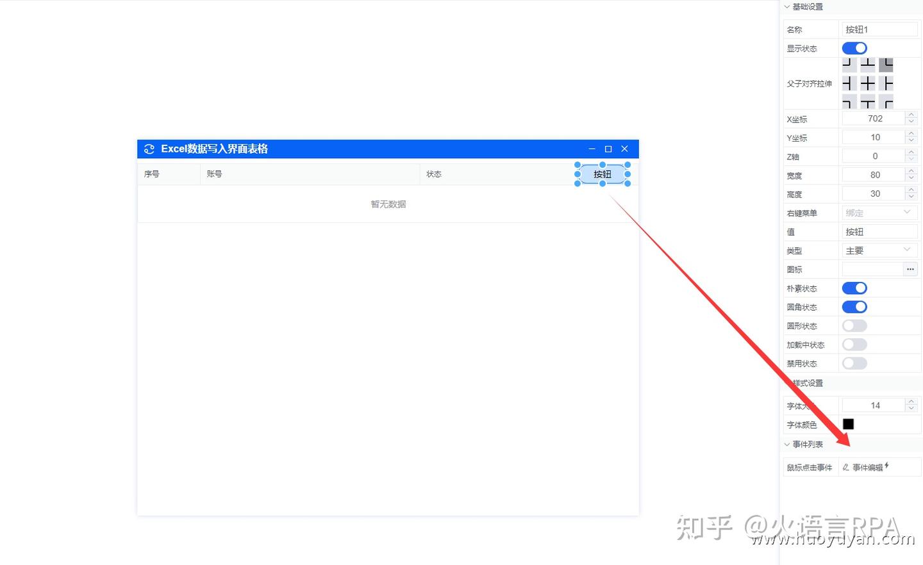Select the middle-right parent alignment anchor
923x565 pixels.
pos(886,83)
